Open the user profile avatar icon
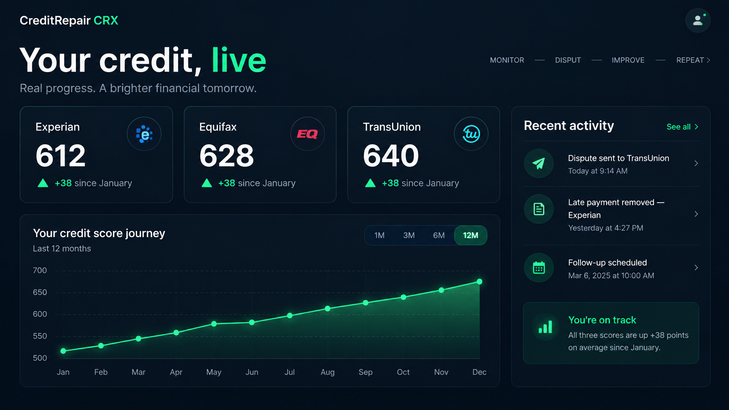 tap(698, 20)
